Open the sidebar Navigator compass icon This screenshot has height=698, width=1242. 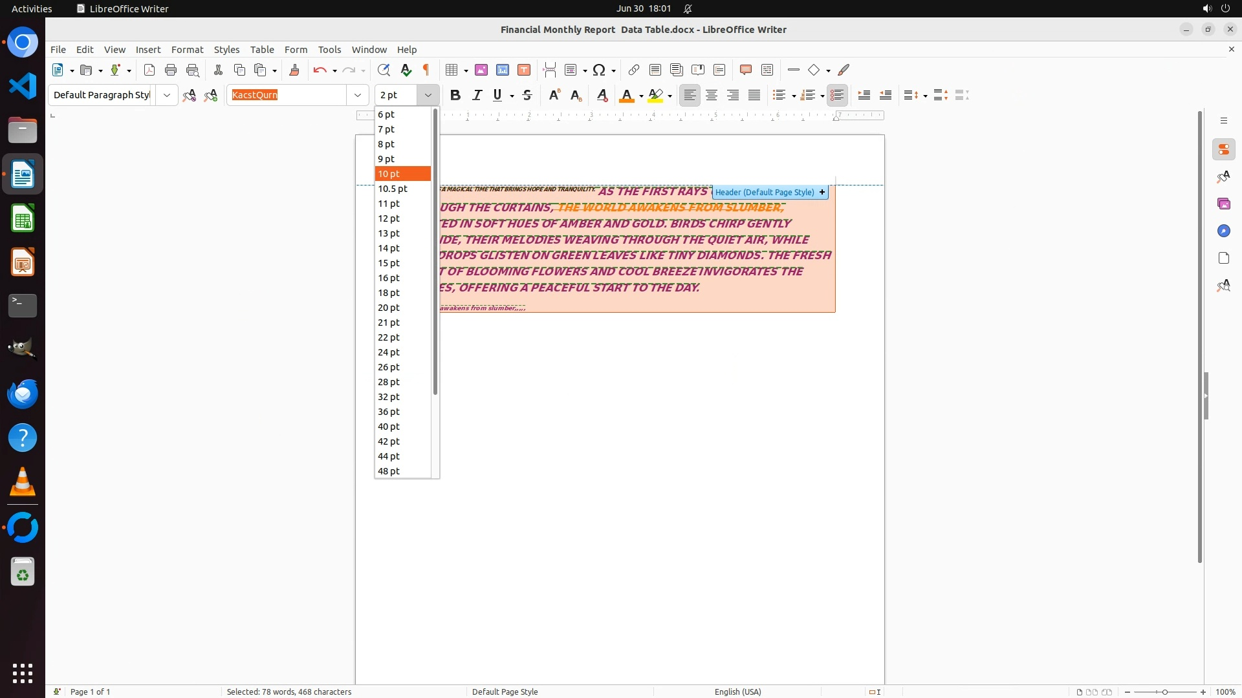[x=1223, y=231]
